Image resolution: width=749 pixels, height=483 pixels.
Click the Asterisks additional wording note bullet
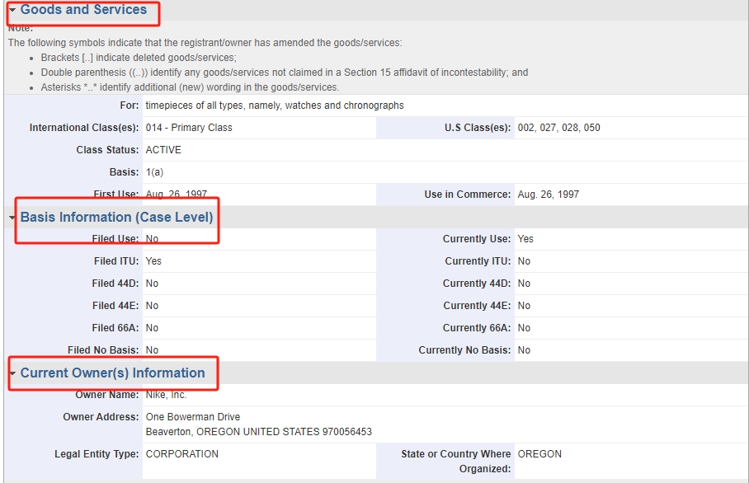pos(190,87)
